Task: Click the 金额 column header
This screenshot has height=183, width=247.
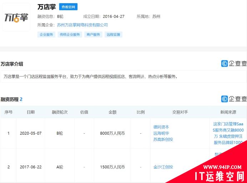Action: click(112, 112)
